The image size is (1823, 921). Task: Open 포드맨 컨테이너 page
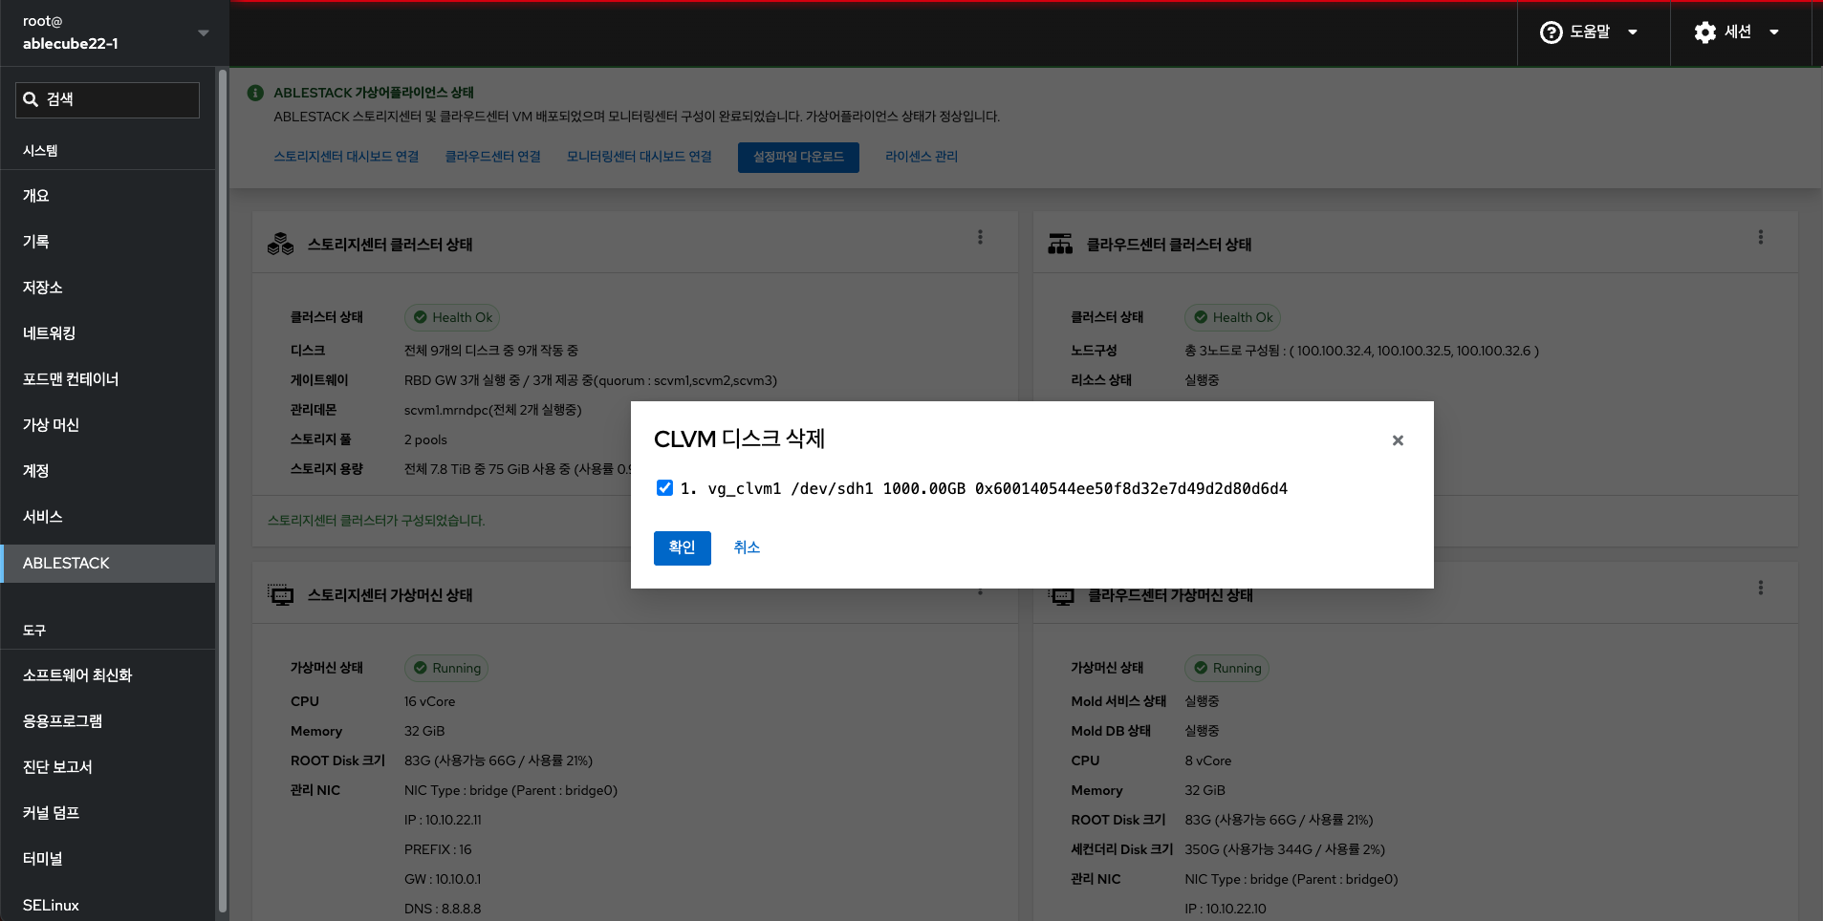pyautogui.click(x=107, y=379)
